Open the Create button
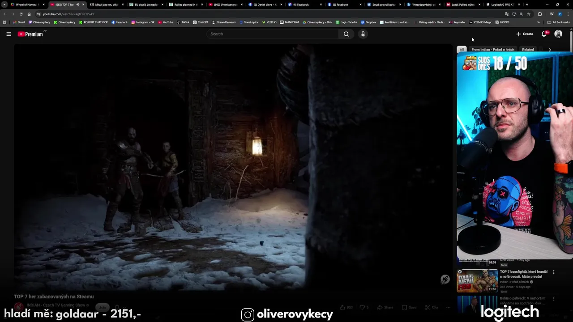Screen dimensions: 573x322 (525, 34)
